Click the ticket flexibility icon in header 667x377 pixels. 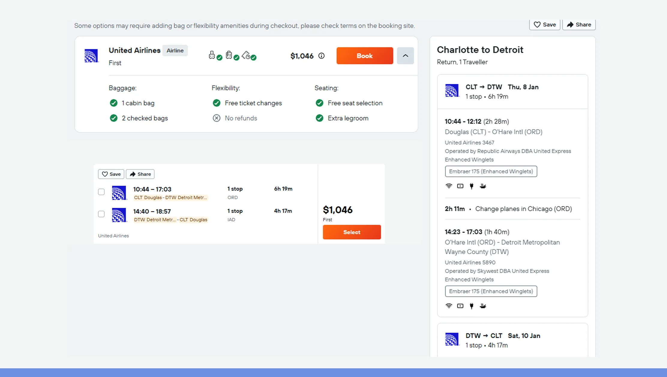[x=247, y=55]
